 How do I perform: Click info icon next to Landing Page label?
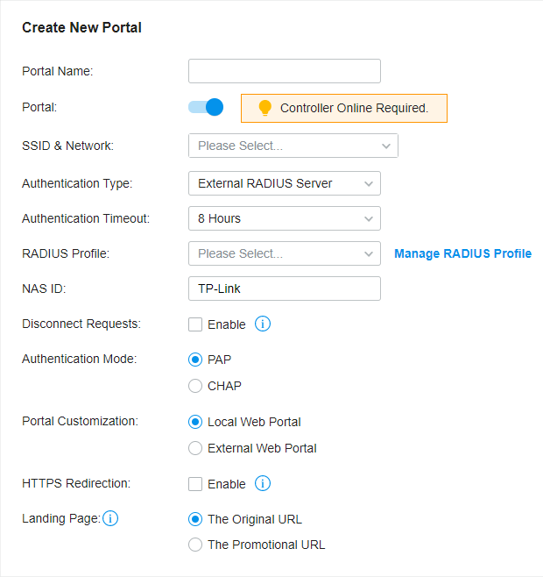coord(110,518)
